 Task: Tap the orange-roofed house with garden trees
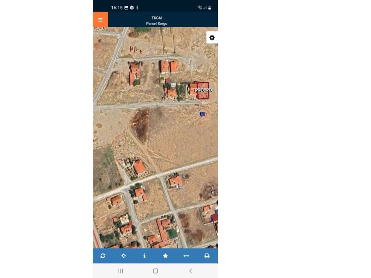(x=139, y=167)
